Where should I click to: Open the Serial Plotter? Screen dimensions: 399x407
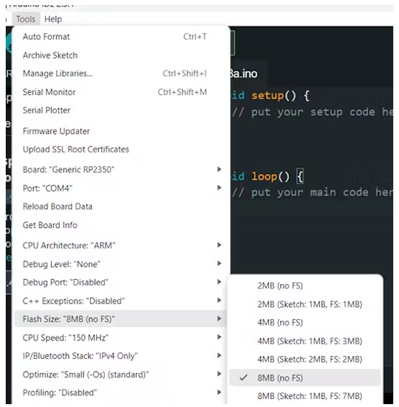point(121,110)
